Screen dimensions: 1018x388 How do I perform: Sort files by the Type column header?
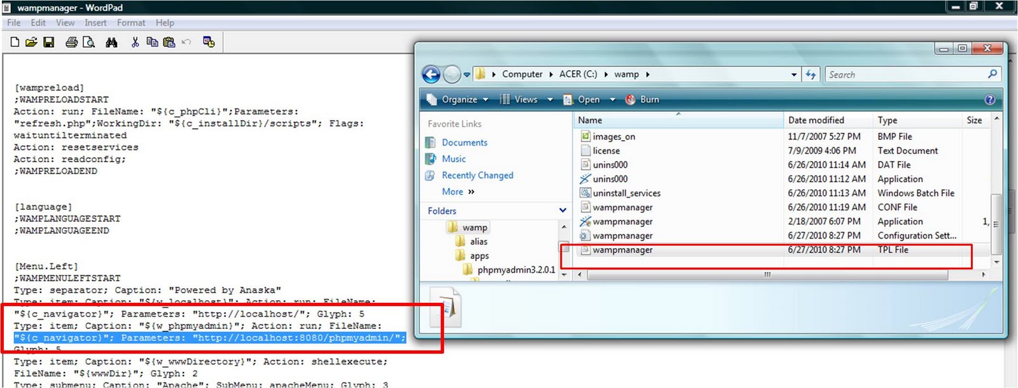[x=917, y=120]
